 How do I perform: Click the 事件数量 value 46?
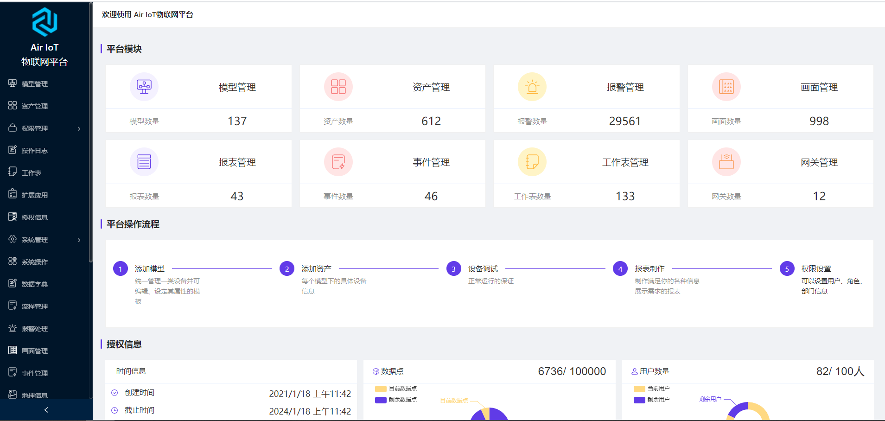431,196
